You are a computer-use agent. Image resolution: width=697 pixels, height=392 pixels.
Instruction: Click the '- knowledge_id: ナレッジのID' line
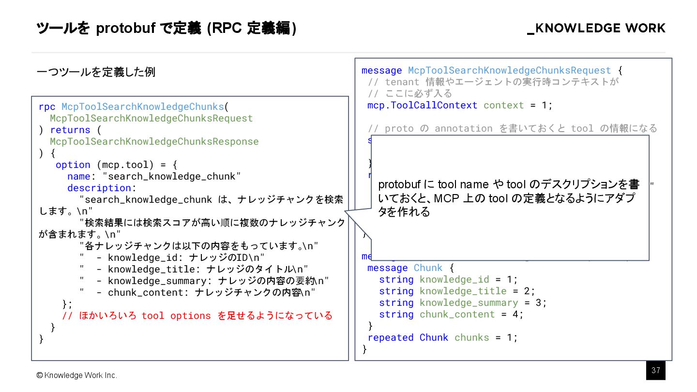172,257
